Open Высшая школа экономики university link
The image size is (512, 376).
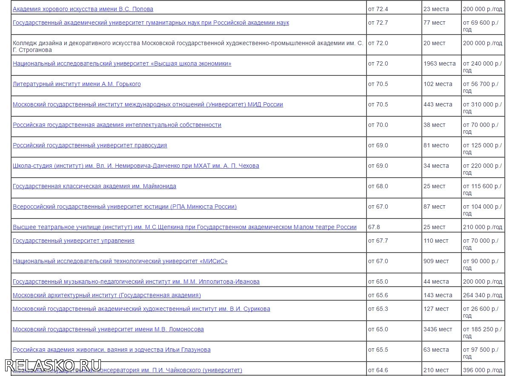pos(122,63)
